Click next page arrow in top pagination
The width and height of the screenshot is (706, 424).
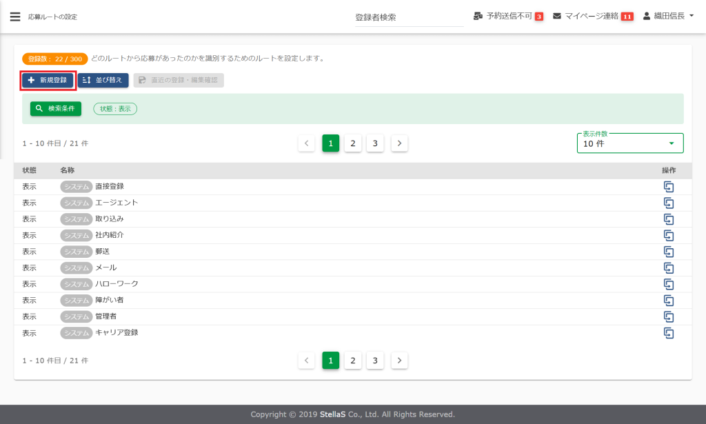[400, 143]
